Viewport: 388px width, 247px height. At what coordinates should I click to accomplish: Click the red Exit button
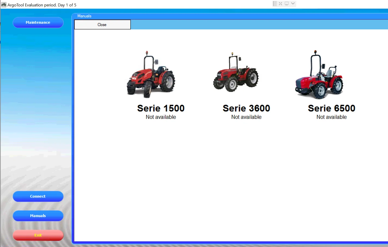pyautogui.click(x=38, y=235)
